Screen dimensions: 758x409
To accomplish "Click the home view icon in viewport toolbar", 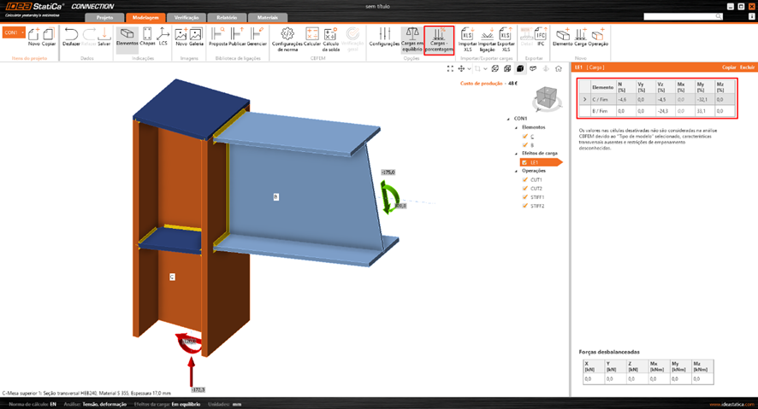I will (558, 68).
